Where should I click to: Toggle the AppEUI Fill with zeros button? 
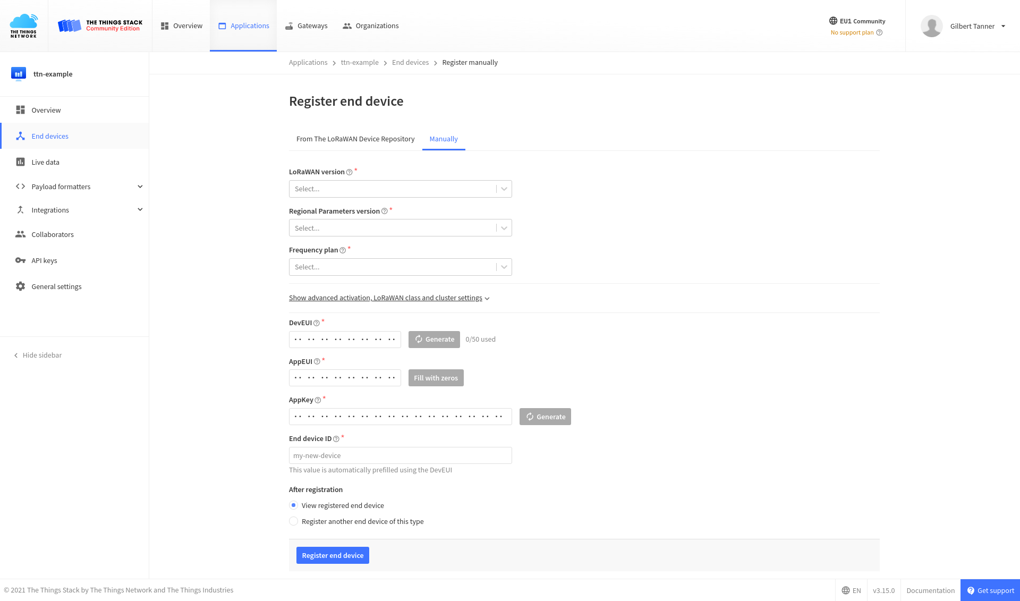[x=436, y=378]
